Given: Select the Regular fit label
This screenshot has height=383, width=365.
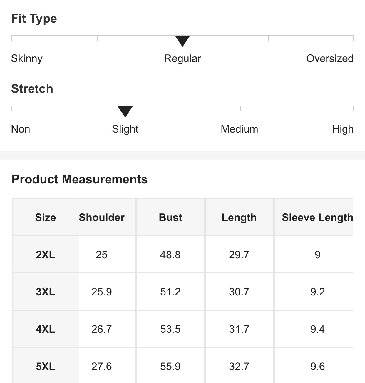Looking at the screenshot, I should tap(182, 58).
